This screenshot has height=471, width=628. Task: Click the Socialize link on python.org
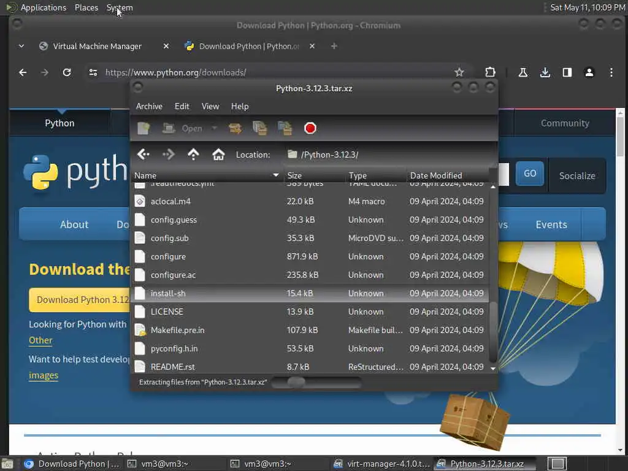coord(577,175)
